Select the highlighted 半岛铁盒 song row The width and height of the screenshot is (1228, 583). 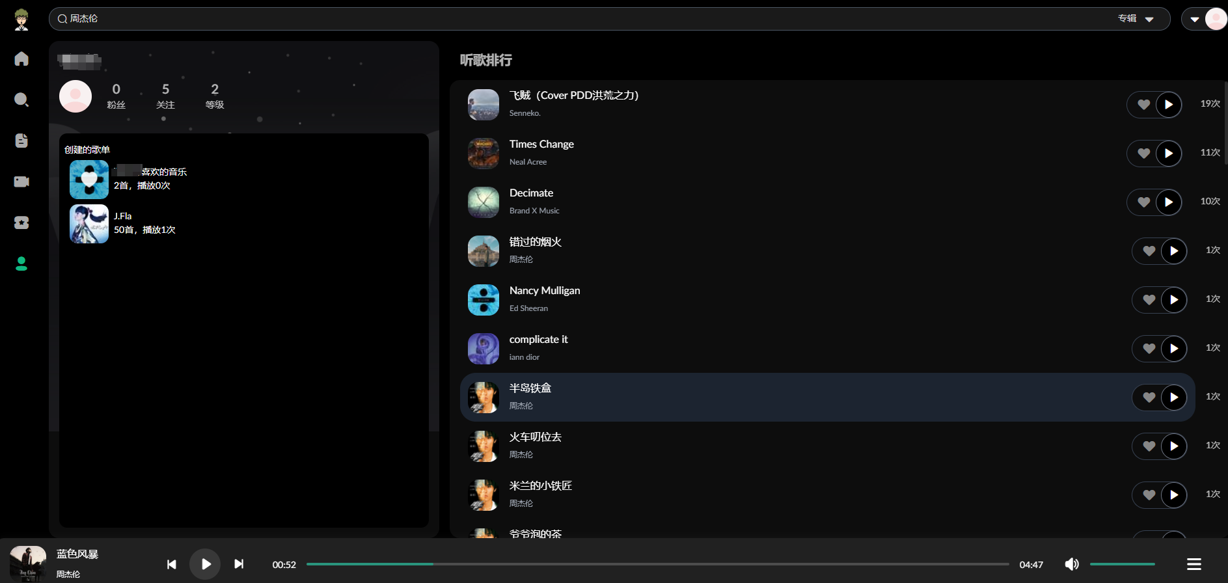[827, 398]
